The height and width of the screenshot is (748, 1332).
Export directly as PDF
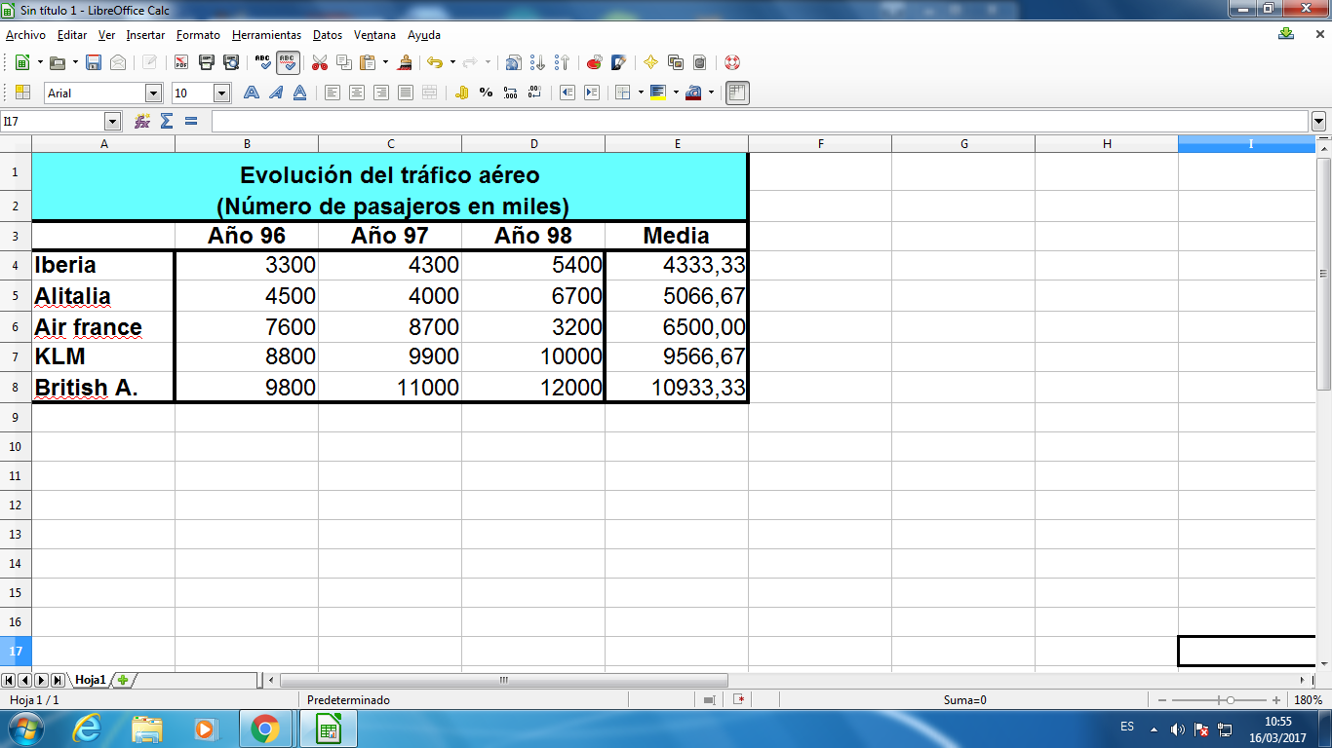pyautogui.click(x=181, y=62)
